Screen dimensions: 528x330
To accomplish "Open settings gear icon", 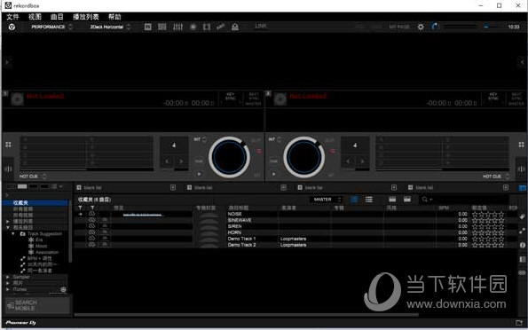I will 421,27.
